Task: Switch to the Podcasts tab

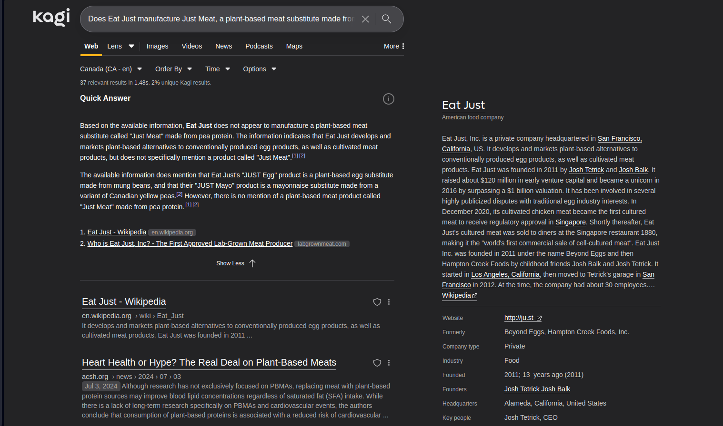Action: [x=259, y=46]
